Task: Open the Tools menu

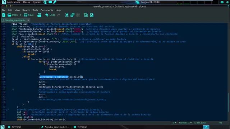Action: [35, 10]
